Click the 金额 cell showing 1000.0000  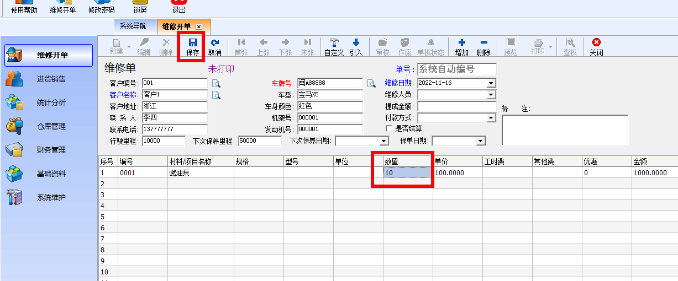point(655,172)
